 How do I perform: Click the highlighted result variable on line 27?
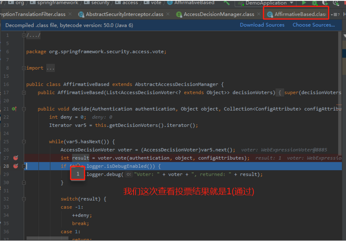(80, 158)
